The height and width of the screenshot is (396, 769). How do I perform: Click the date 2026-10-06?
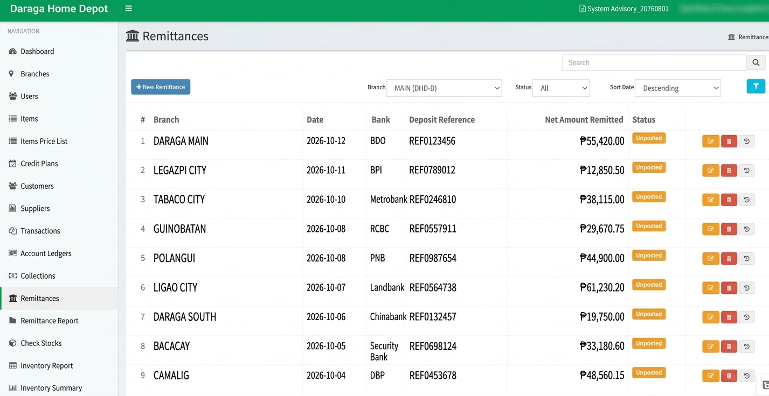(326, 317)
